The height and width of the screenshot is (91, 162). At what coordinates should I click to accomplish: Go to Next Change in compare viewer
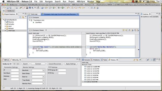click(135, 30)
